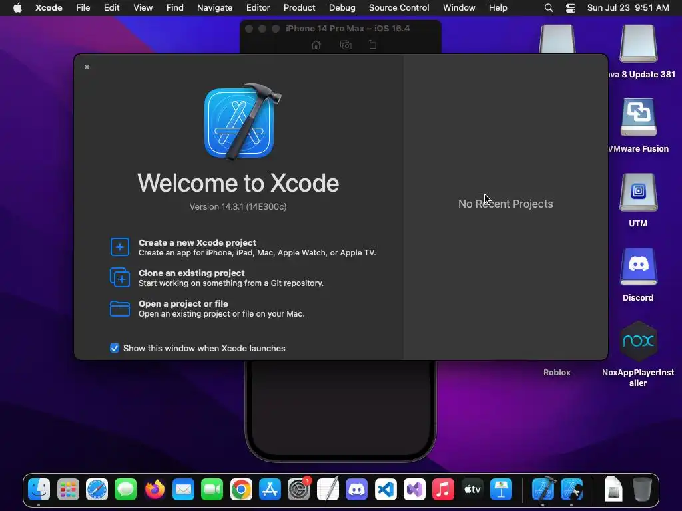This screenshot has height=511, width=682.
Task: Click the Rotate device icon in Simulator
Action: coord(372,45)
